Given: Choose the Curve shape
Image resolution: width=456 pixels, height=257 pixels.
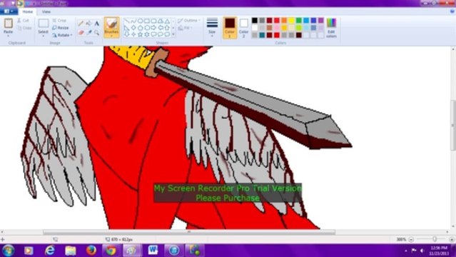Looking at the screenshot, I should (x=133, y=21).
